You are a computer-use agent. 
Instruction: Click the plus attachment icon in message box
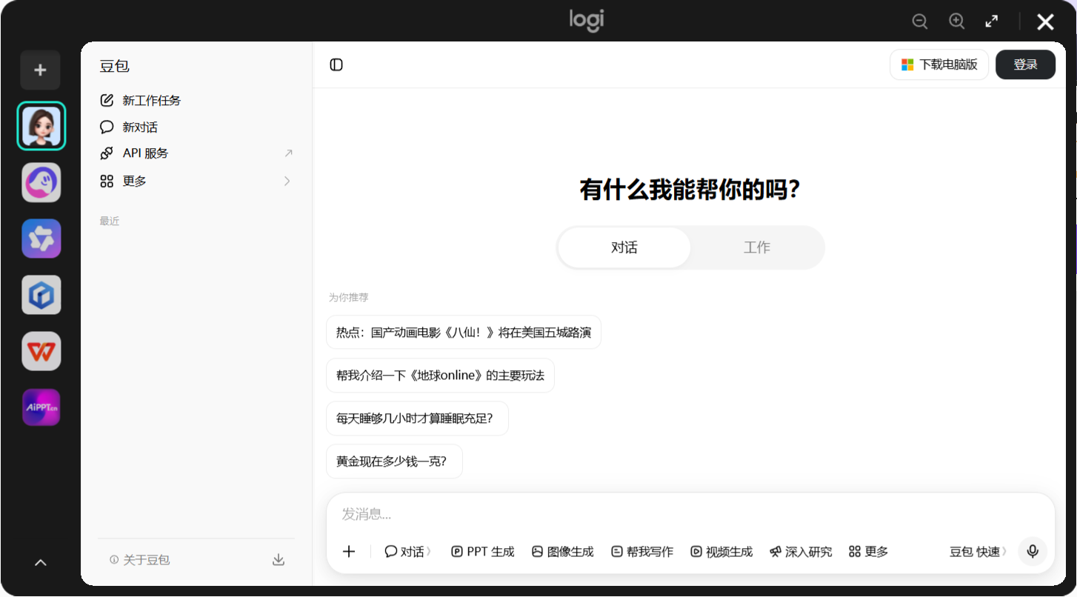click(x=349, y=551)
